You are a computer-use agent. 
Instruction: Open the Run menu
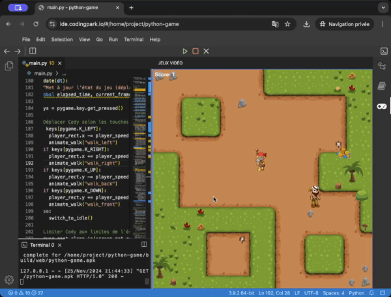(113, 39)
